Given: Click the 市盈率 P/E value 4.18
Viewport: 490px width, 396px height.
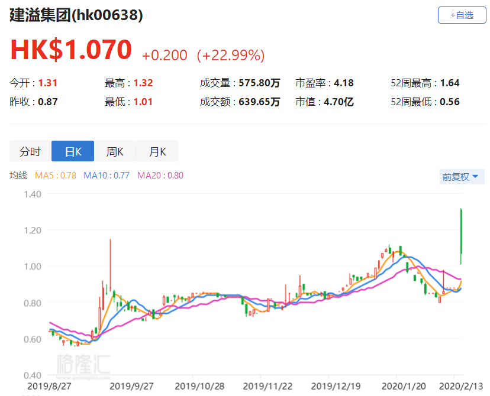Looking at the screenshot, I should pos(344,83).
